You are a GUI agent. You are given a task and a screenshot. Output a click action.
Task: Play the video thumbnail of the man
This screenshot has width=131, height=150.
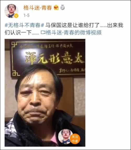pos(45,93)
